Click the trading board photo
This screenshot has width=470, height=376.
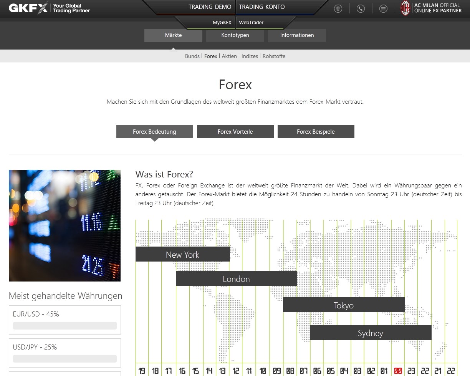65,225
